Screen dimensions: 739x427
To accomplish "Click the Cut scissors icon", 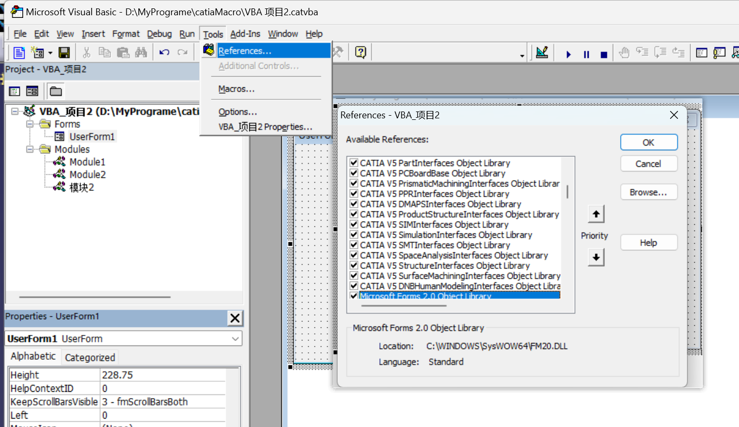I will (87, 53).
